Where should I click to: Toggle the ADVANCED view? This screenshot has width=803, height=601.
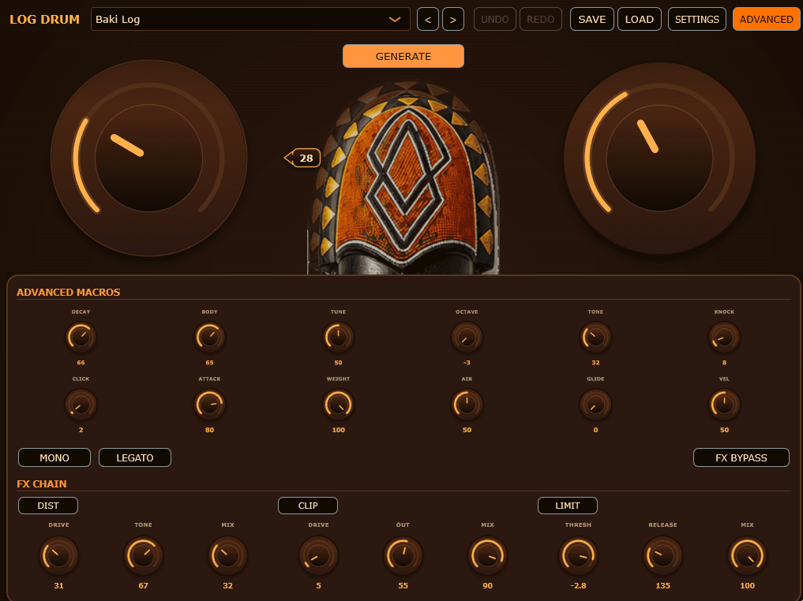766,20
